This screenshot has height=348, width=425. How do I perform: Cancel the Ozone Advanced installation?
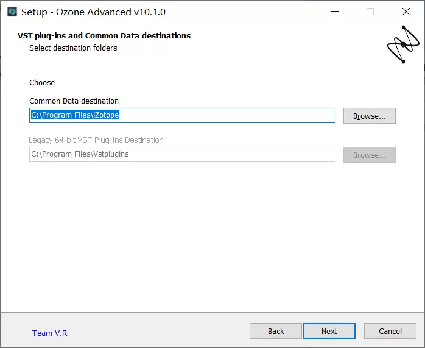[390, 331]
